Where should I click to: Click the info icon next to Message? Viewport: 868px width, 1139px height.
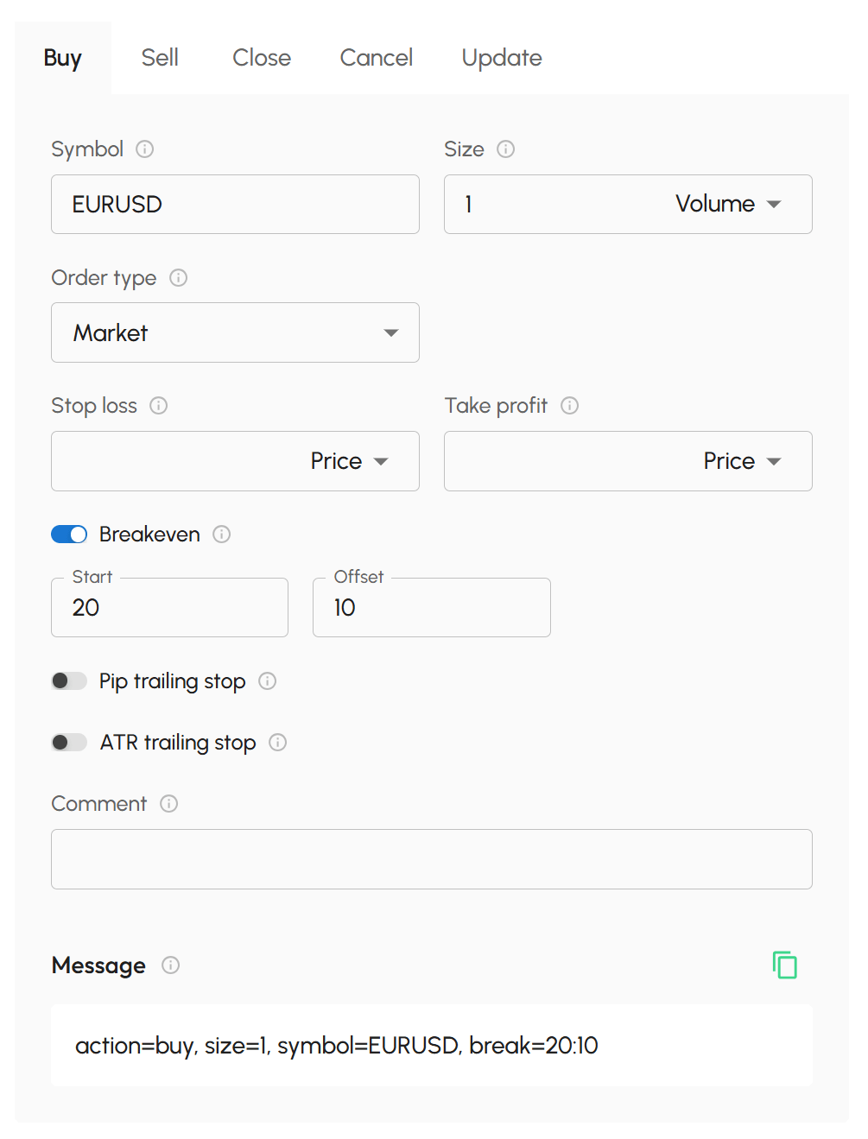click(171, 965)
